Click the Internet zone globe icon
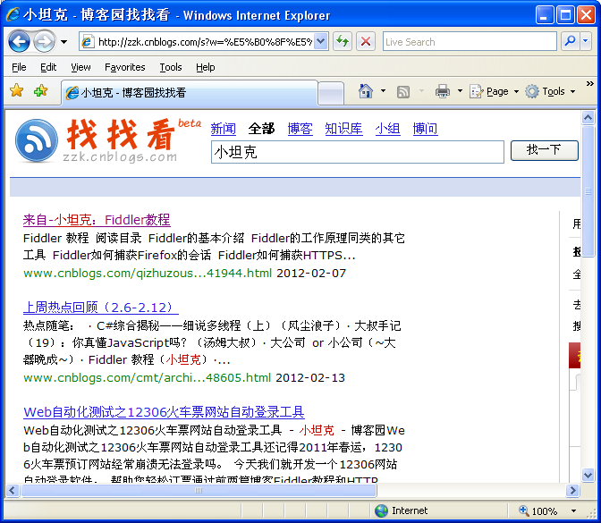 381,510
